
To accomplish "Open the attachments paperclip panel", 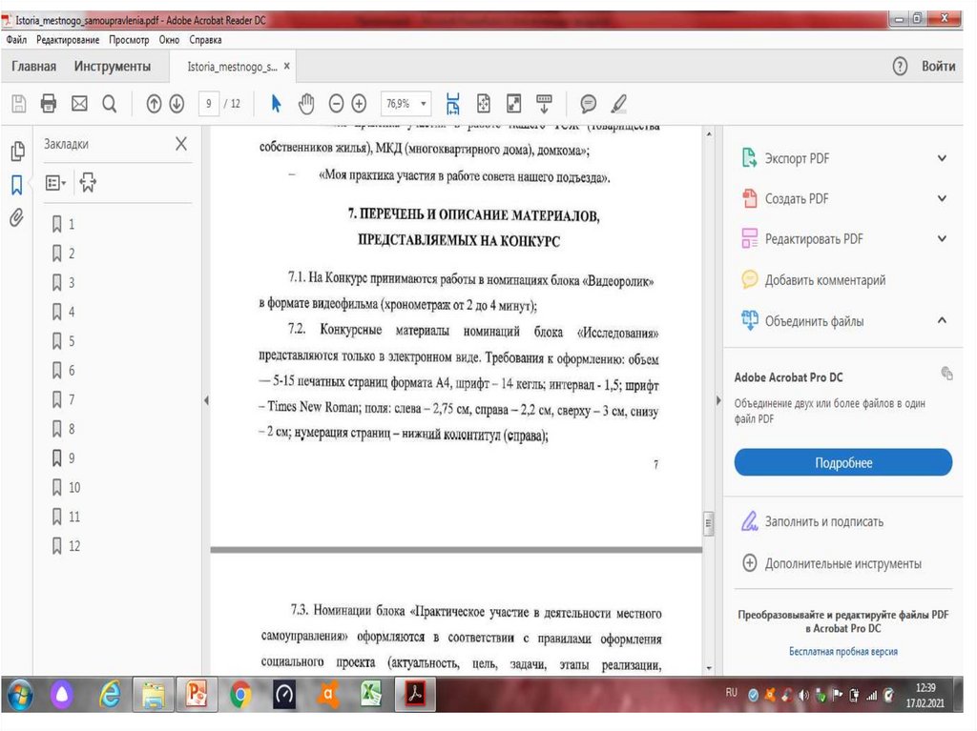I will tap(16, 216).
